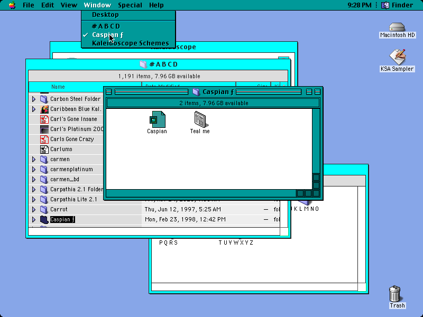Click Caspian ƒ date Mon, Feb 23, 1998
The image size is (423, 317).
coord(185,219)
